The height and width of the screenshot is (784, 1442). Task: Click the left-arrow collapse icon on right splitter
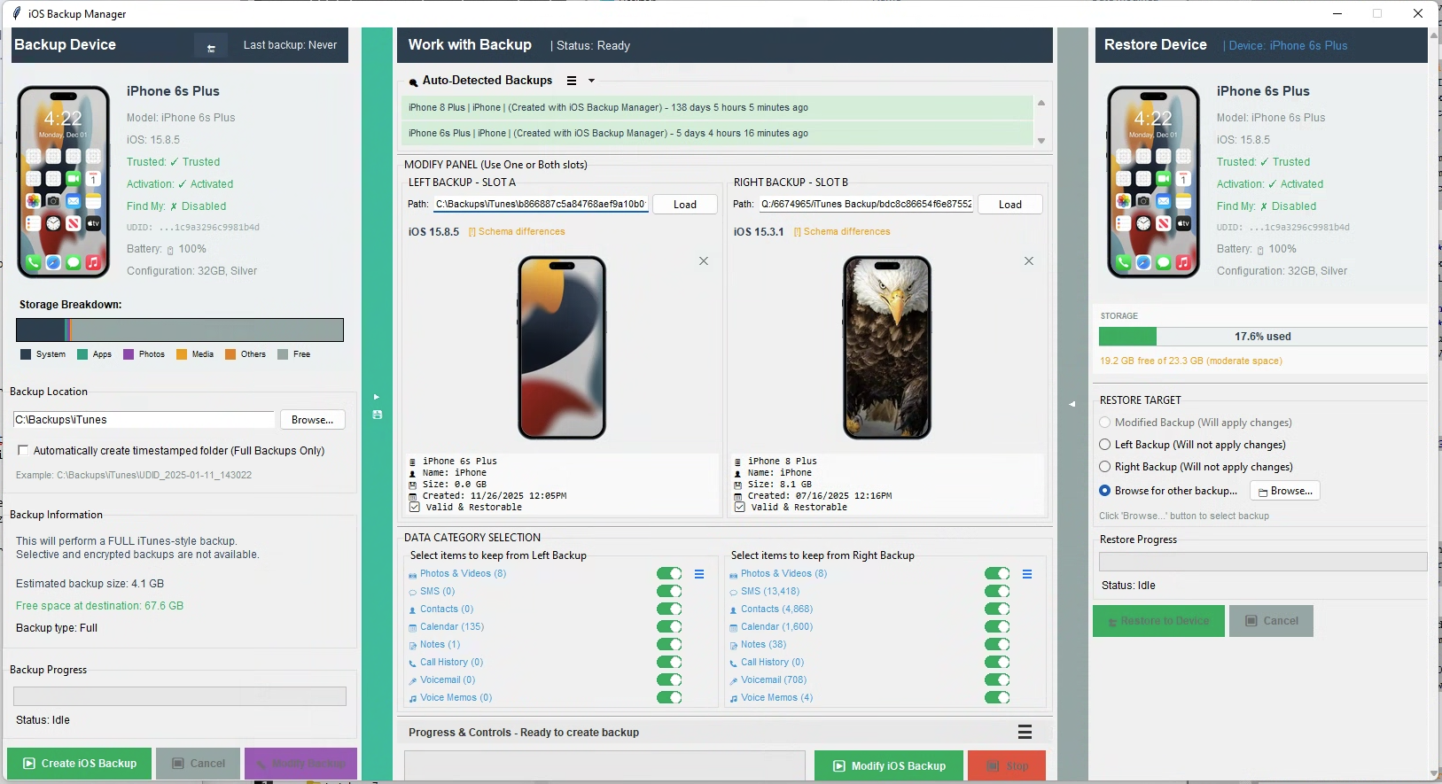1072,404
